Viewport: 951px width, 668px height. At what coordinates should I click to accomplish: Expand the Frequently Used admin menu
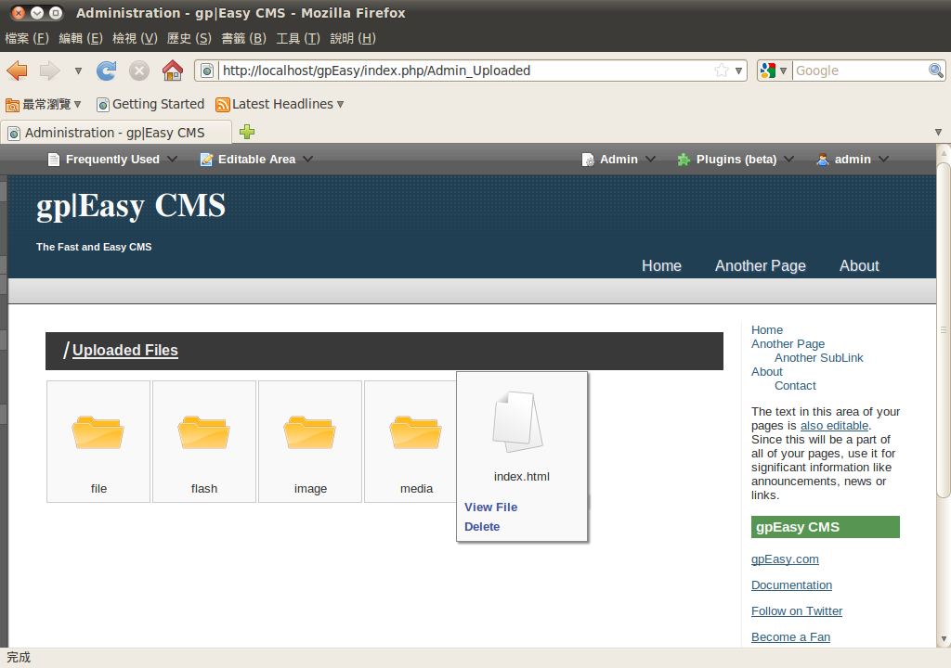[x=112, y=160]
